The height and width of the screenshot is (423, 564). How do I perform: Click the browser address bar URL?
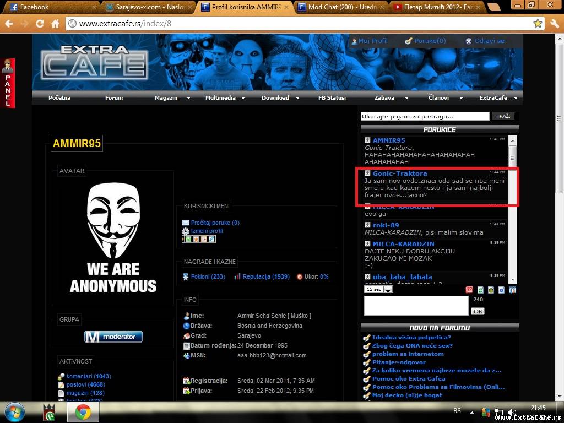(125, 24)
